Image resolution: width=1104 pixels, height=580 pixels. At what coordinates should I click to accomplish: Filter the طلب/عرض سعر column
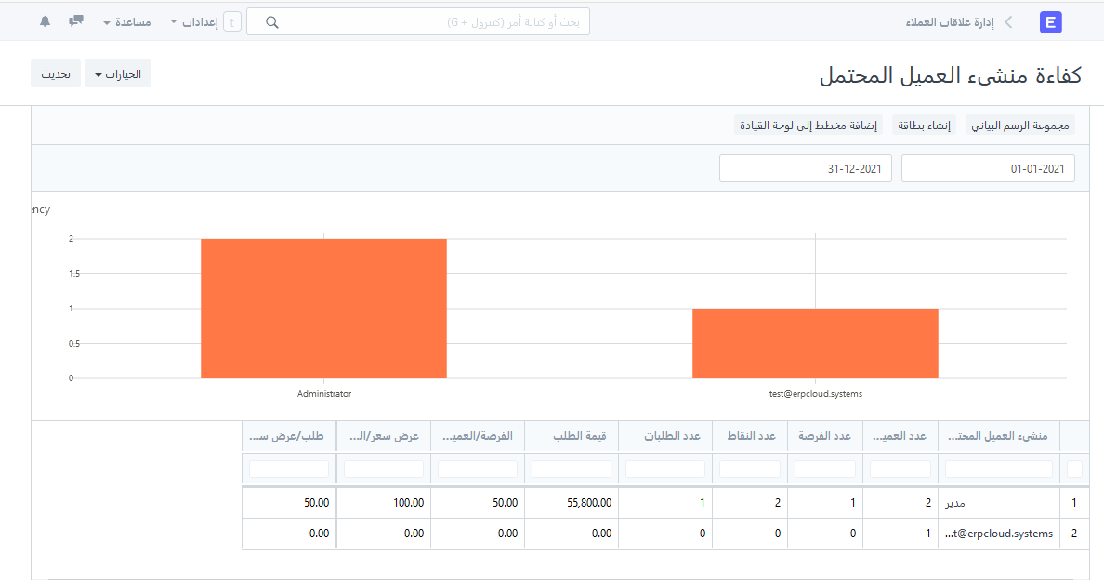(x=289, y=468)
